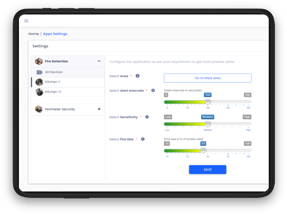Click the Kitchen-1 thumbnail
This screenshot has width=287, height=214.
pyautogui.click(x=39, y=82)
